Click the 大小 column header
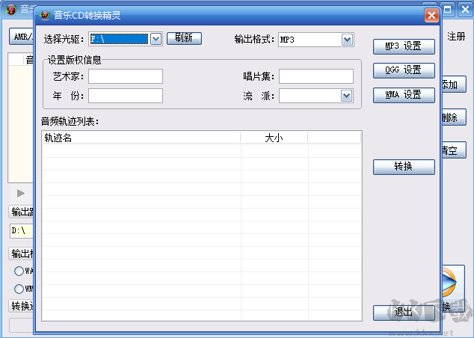 [x=274, y=138]
